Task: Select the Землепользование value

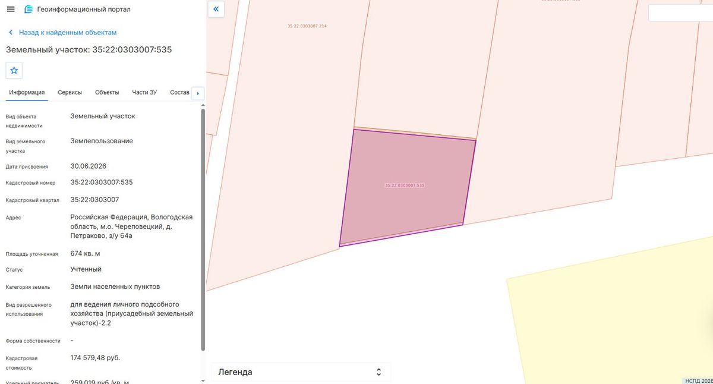Action: tap(102, 141)
